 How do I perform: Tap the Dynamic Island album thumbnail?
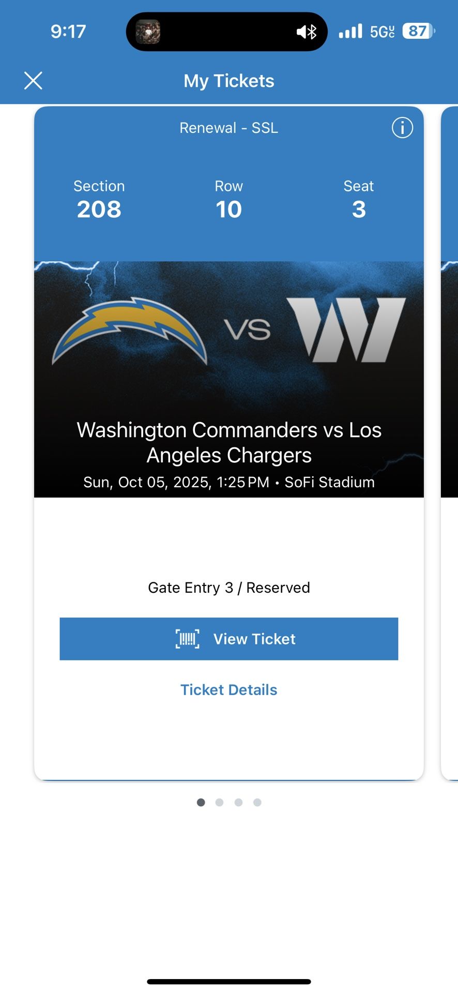(x=148, y=32)
